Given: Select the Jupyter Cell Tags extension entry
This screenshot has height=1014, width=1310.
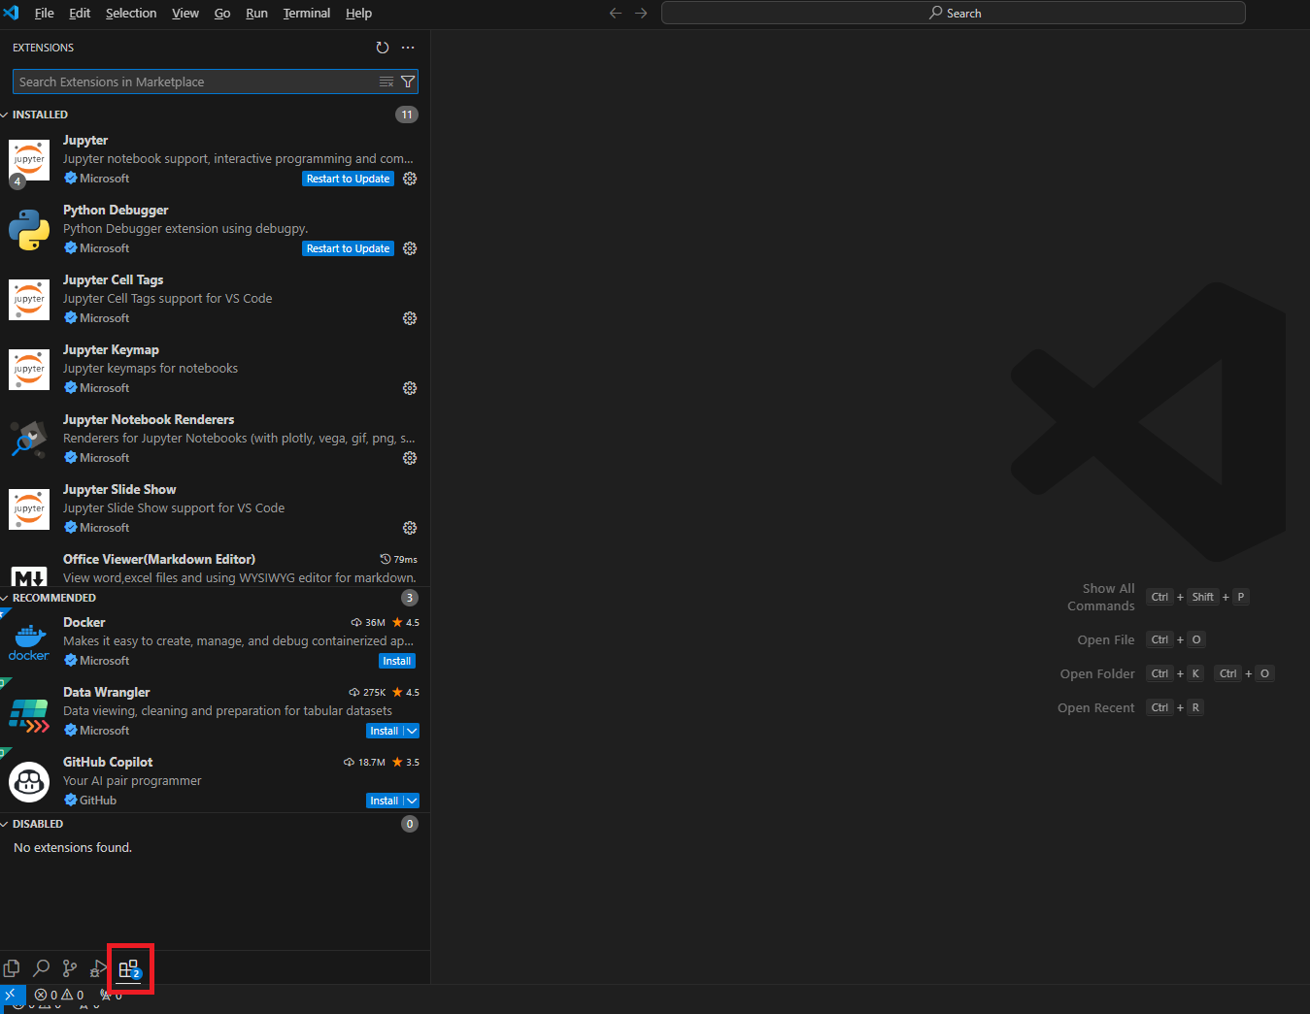Looking at the screenshot, I should (x=215, y=299).
